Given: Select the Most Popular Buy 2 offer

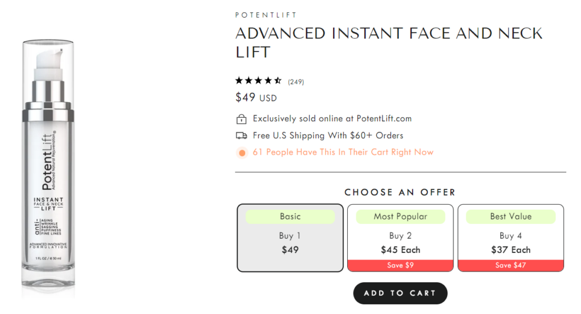Looking at the screenshot, I should tap(400, 237).
